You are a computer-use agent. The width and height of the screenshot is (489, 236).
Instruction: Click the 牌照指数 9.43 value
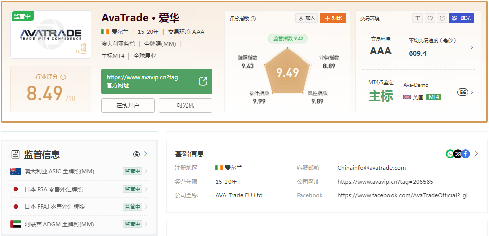tap(248, 66)
